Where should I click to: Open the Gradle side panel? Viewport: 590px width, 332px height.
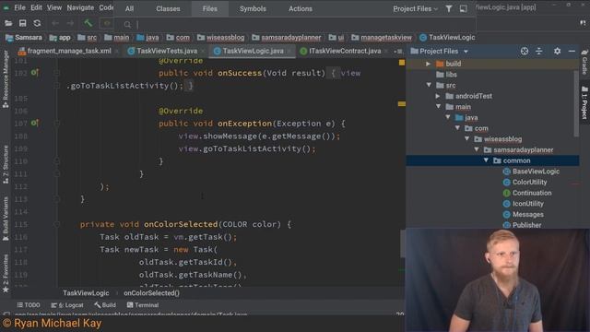pos(584,62)
